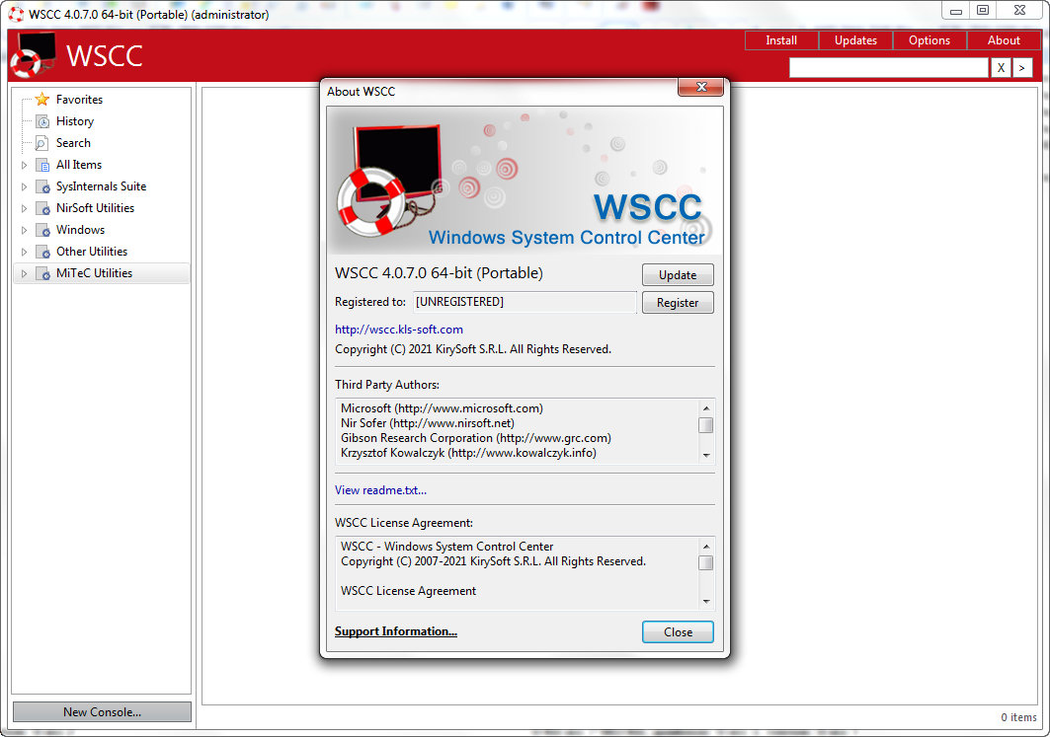1050x737 pixels.
Task: Open the Options menu
Action: tap(929, 40)
